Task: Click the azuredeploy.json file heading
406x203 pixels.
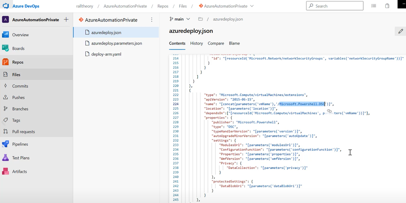Action: 191,31
